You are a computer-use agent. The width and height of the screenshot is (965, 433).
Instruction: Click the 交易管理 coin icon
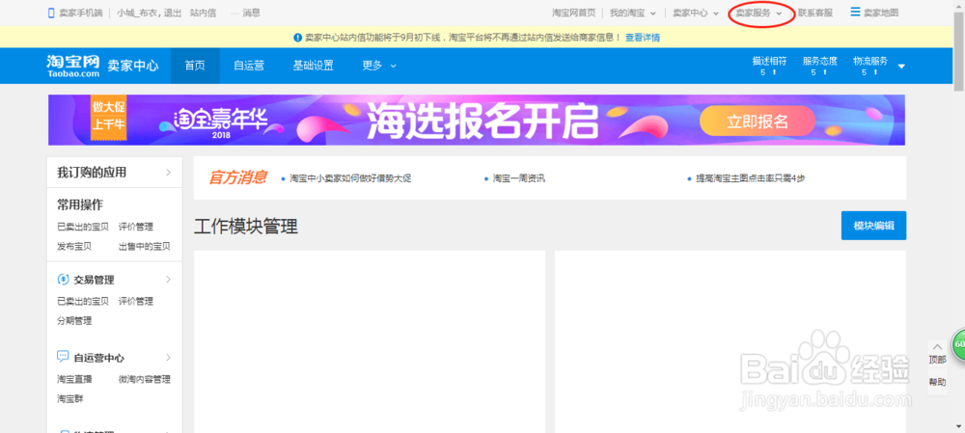click(x=63, y=280)
